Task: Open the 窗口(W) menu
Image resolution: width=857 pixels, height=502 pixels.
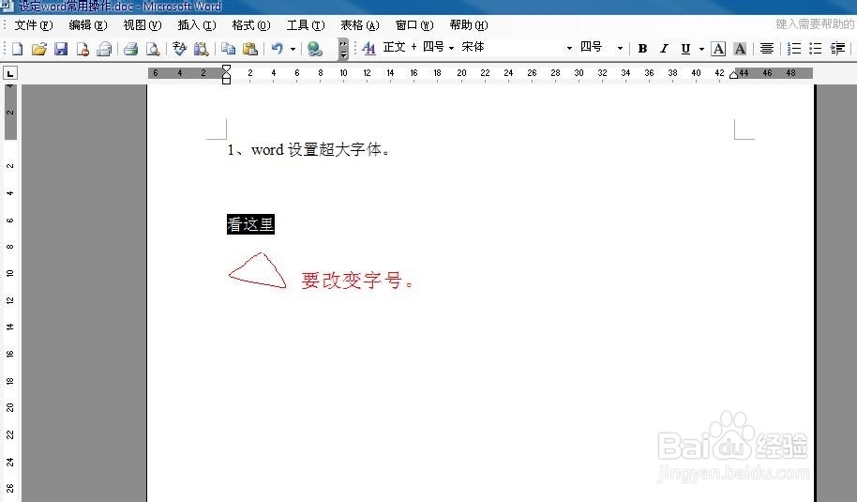Action: [x=414, y=25]
